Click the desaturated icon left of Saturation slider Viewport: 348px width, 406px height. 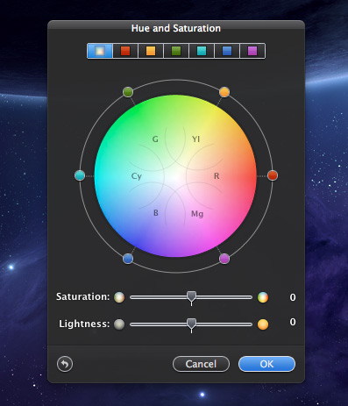click(119, 297)
